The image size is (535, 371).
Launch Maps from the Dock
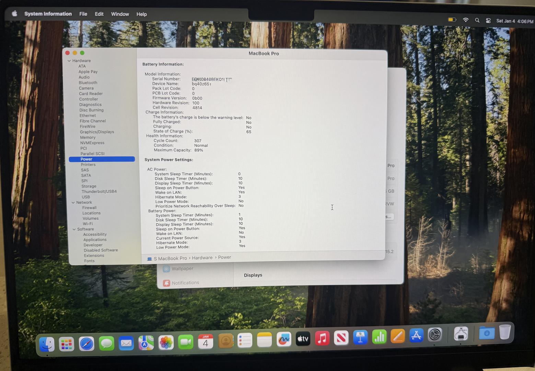pos(146,342)
